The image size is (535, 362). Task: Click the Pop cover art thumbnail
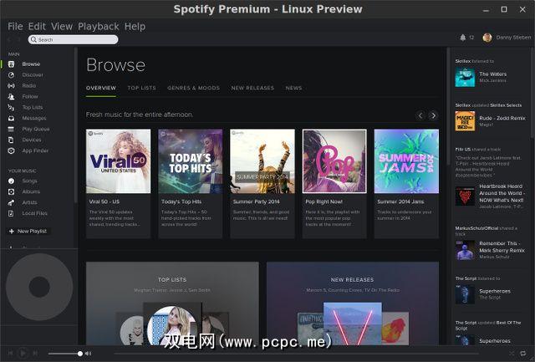coord(334,161)
